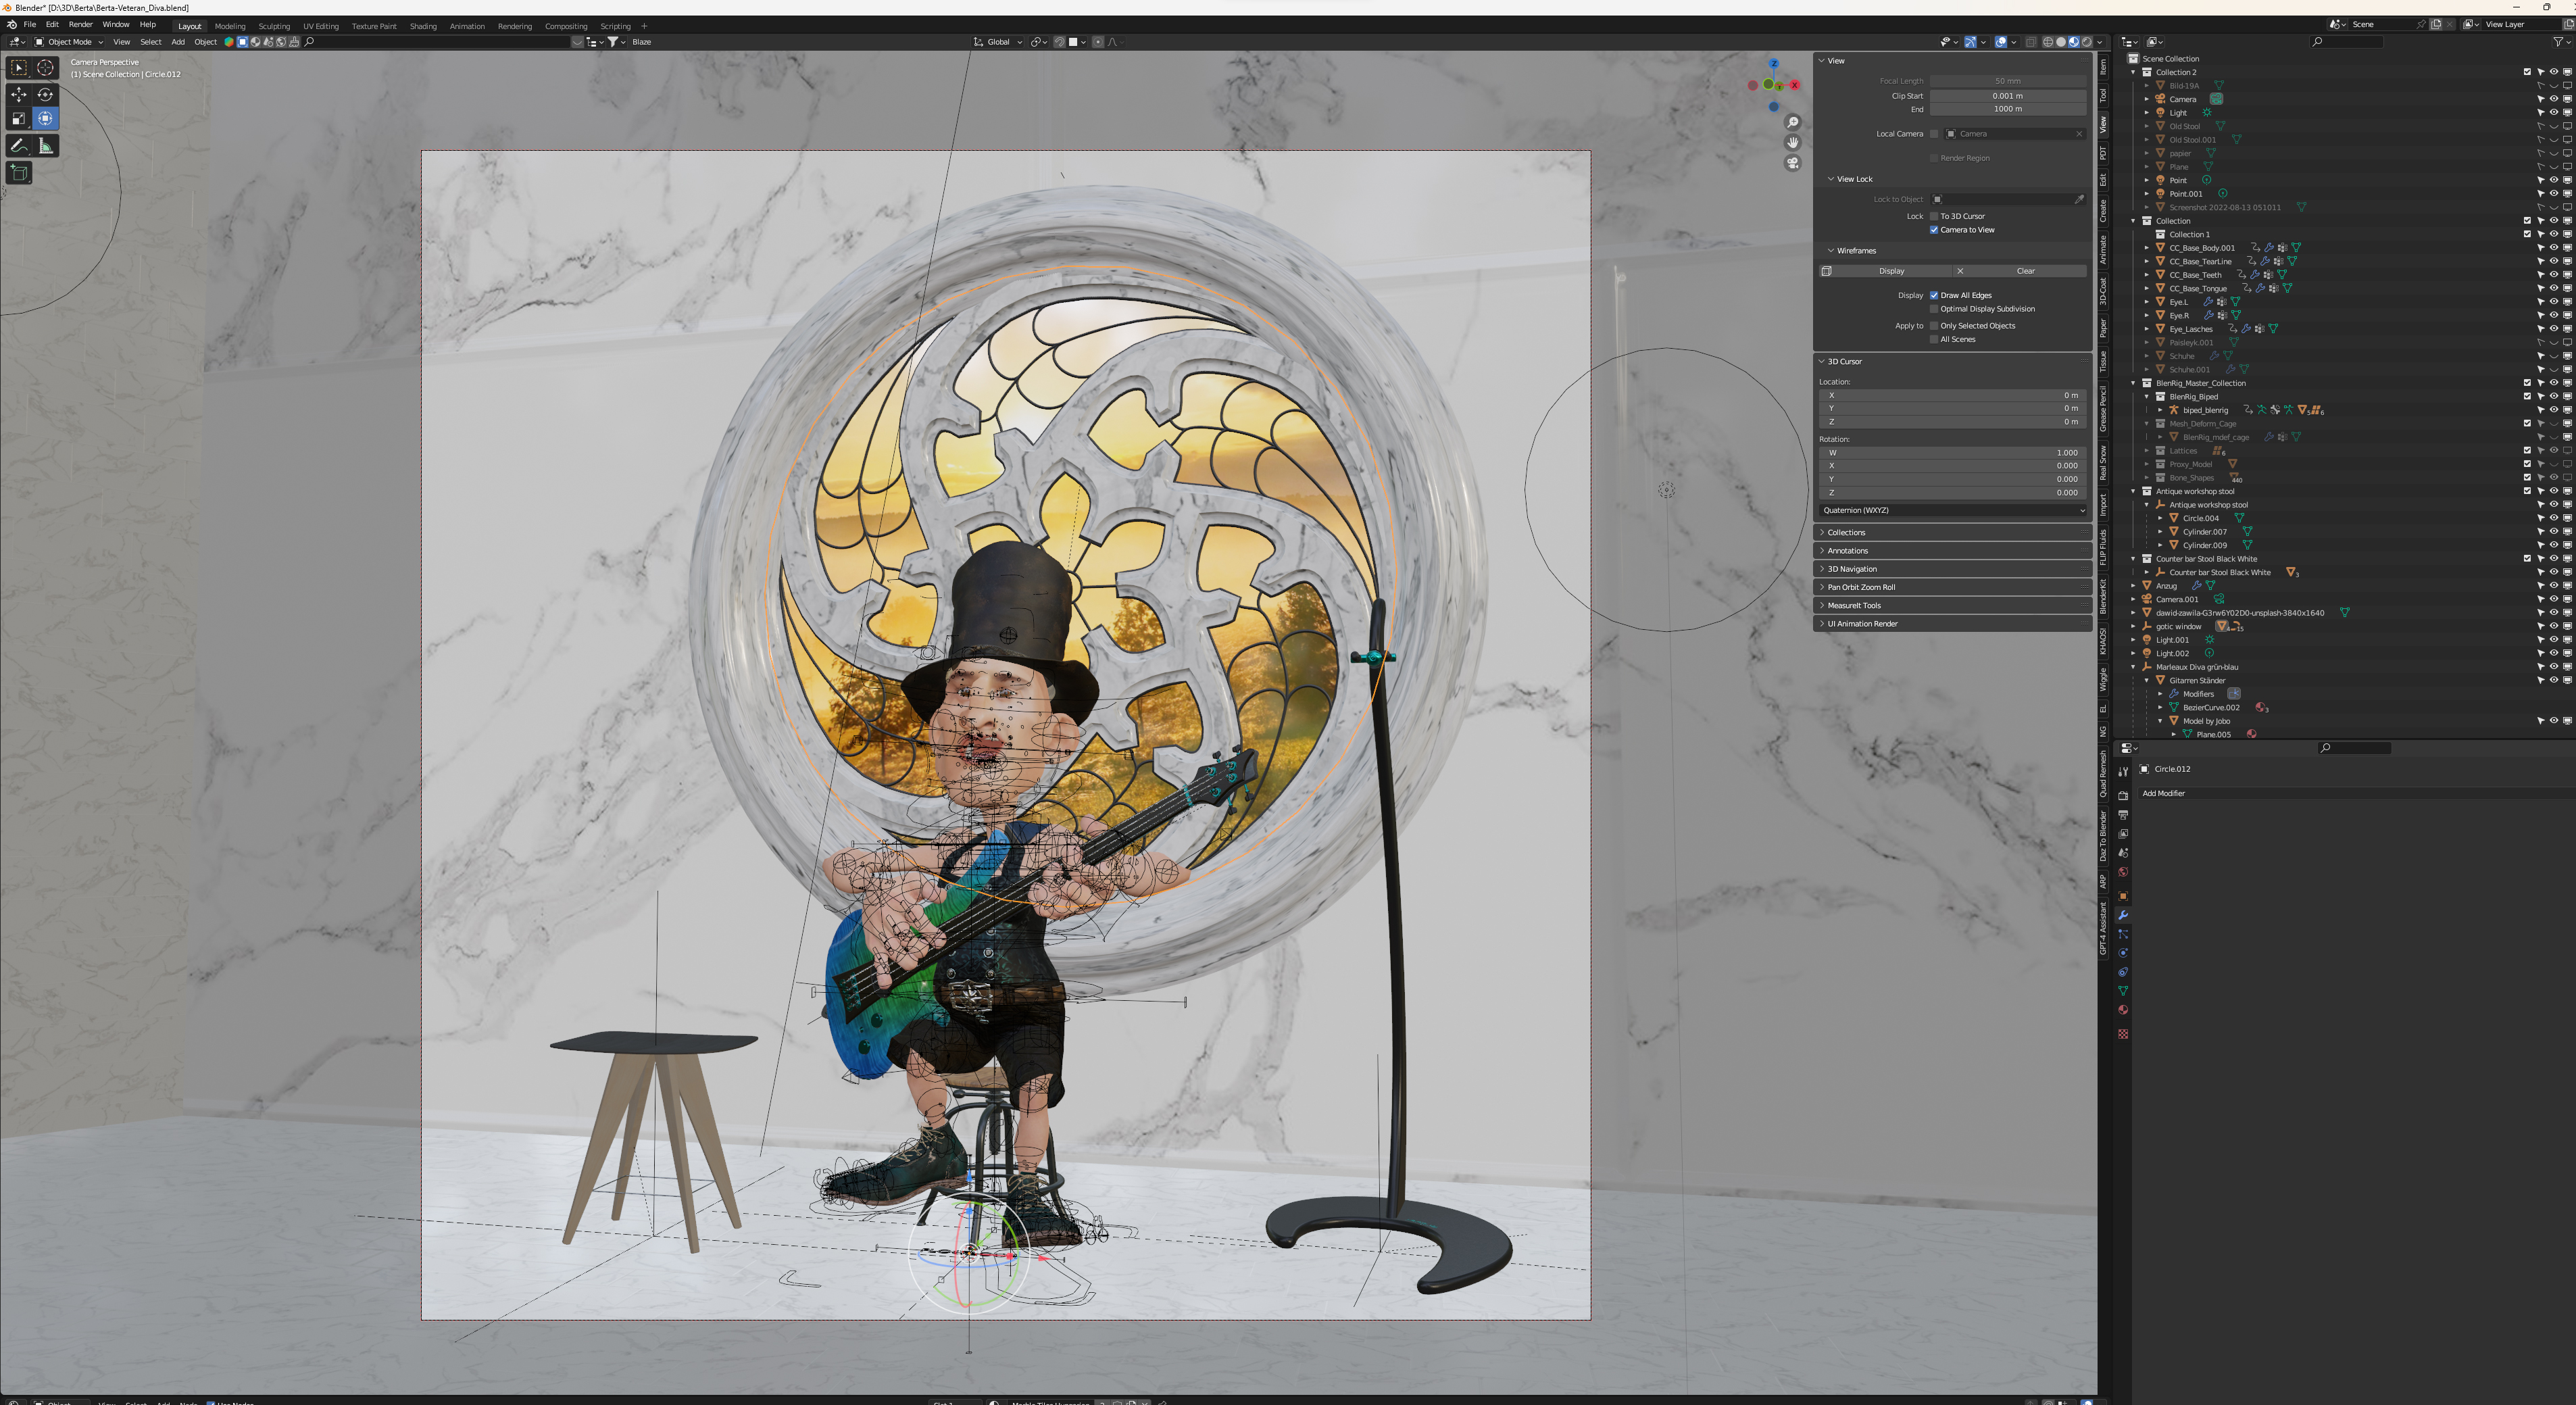Viewport: 2576px width, 1405px height.
Task: Toggle camera view button in viewport
Action: click(1792, 163)
